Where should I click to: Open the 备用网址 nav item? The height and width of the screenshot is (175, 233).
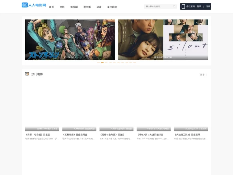(x=112, y=7)
